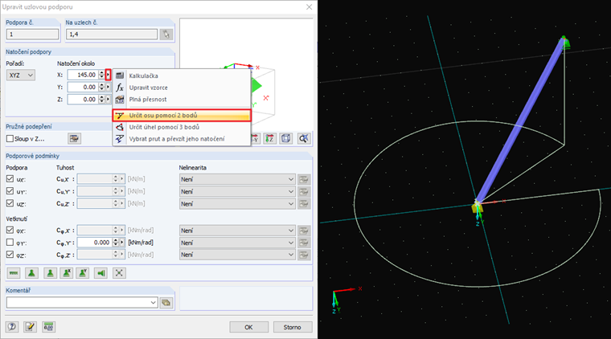Open nonlinearity dropdown for φX
Image resolution: width=611 pixels, height=339 pixels.
tap(237, 231)
